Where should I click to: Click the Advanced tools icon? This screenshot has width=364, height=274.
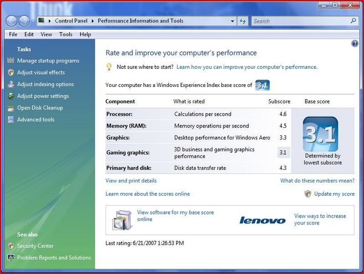tap(10, 120)
